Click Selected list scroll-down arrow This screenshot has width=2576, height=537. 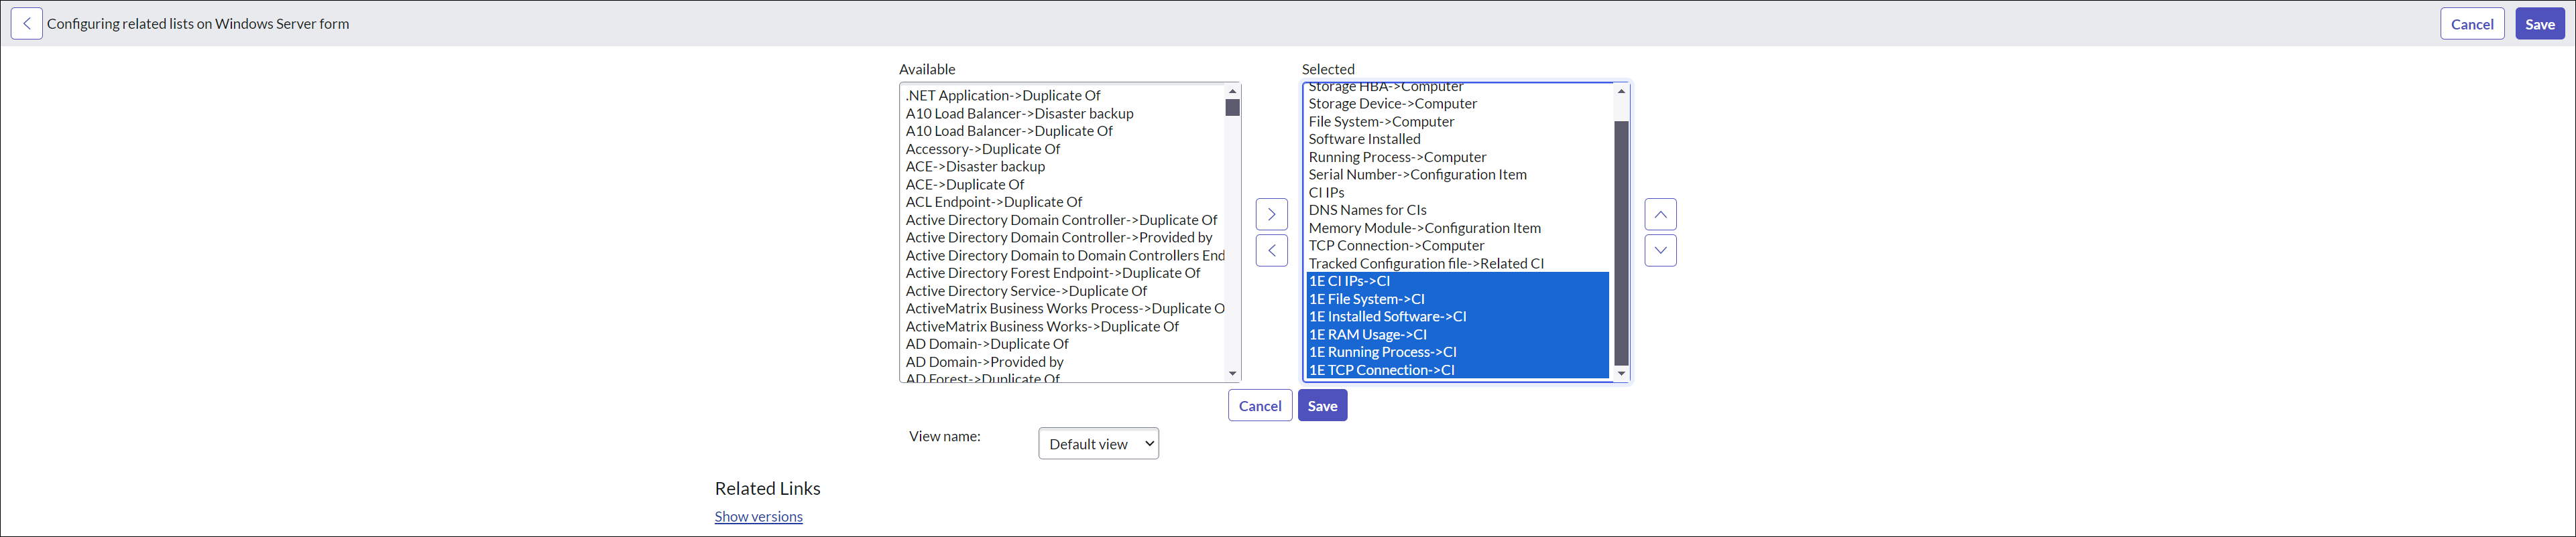tap(1621, 374)
